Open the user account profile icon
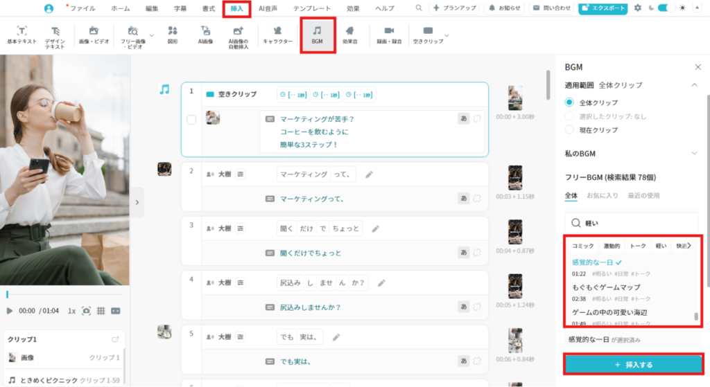 [x=49, y=8]
